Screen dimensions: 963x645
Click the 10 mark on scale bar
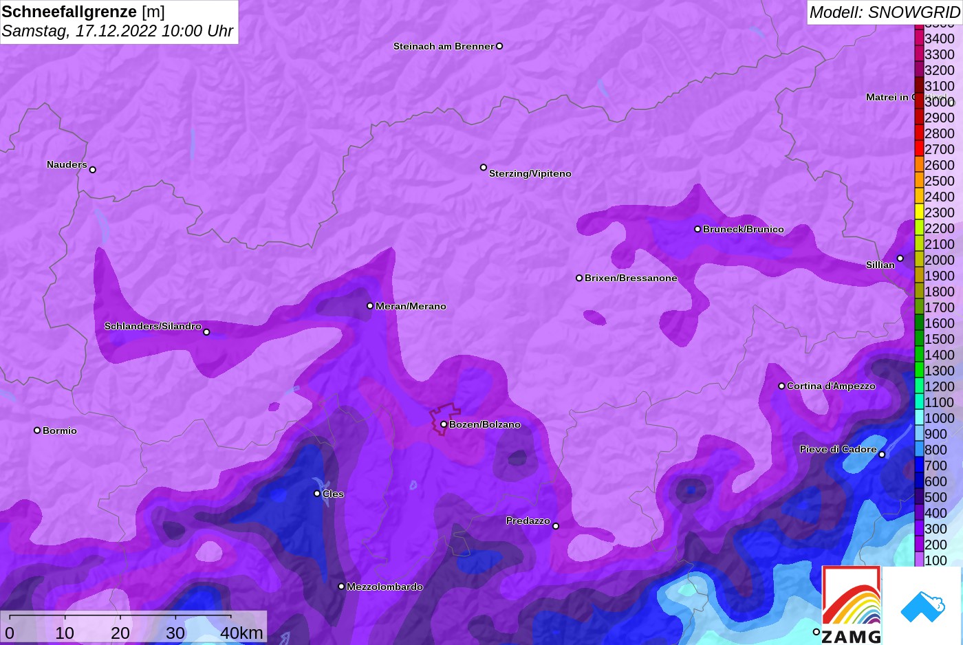point(65,633)
